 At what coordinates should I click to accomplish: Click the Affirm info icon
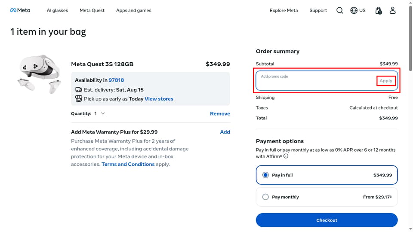coord(286,156)
